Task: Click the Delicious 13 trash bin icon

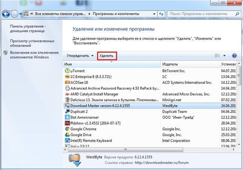Action: (67, 100)
